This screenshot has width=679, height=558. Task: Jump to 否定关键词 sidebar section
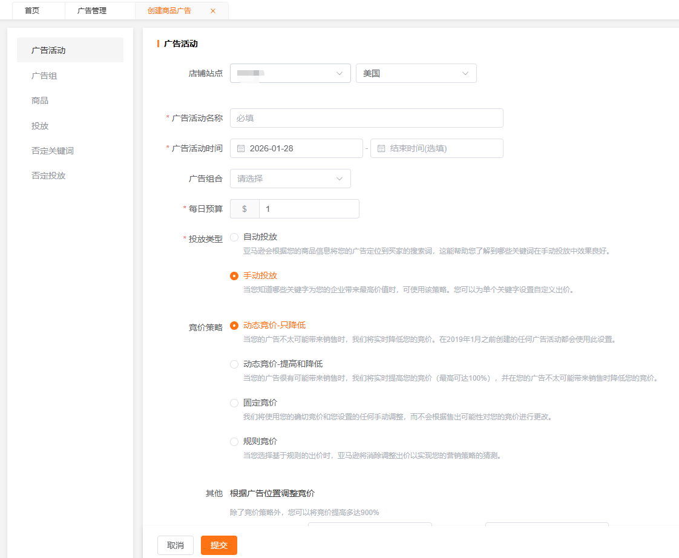click(53, 151)
